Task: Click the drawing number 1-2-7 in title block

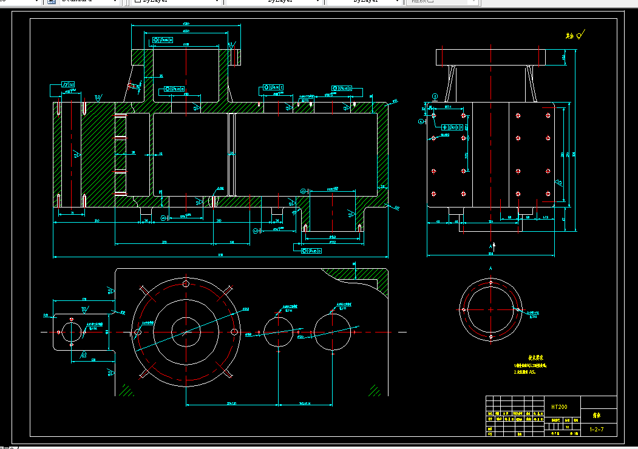Action: (x=597, y=429)
